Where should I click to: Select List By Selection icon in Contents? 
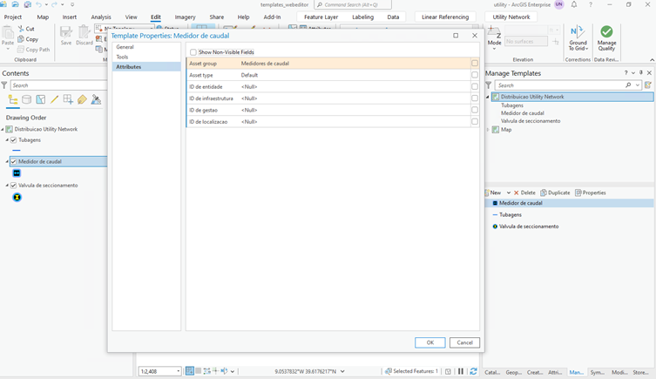click(41, 99)
